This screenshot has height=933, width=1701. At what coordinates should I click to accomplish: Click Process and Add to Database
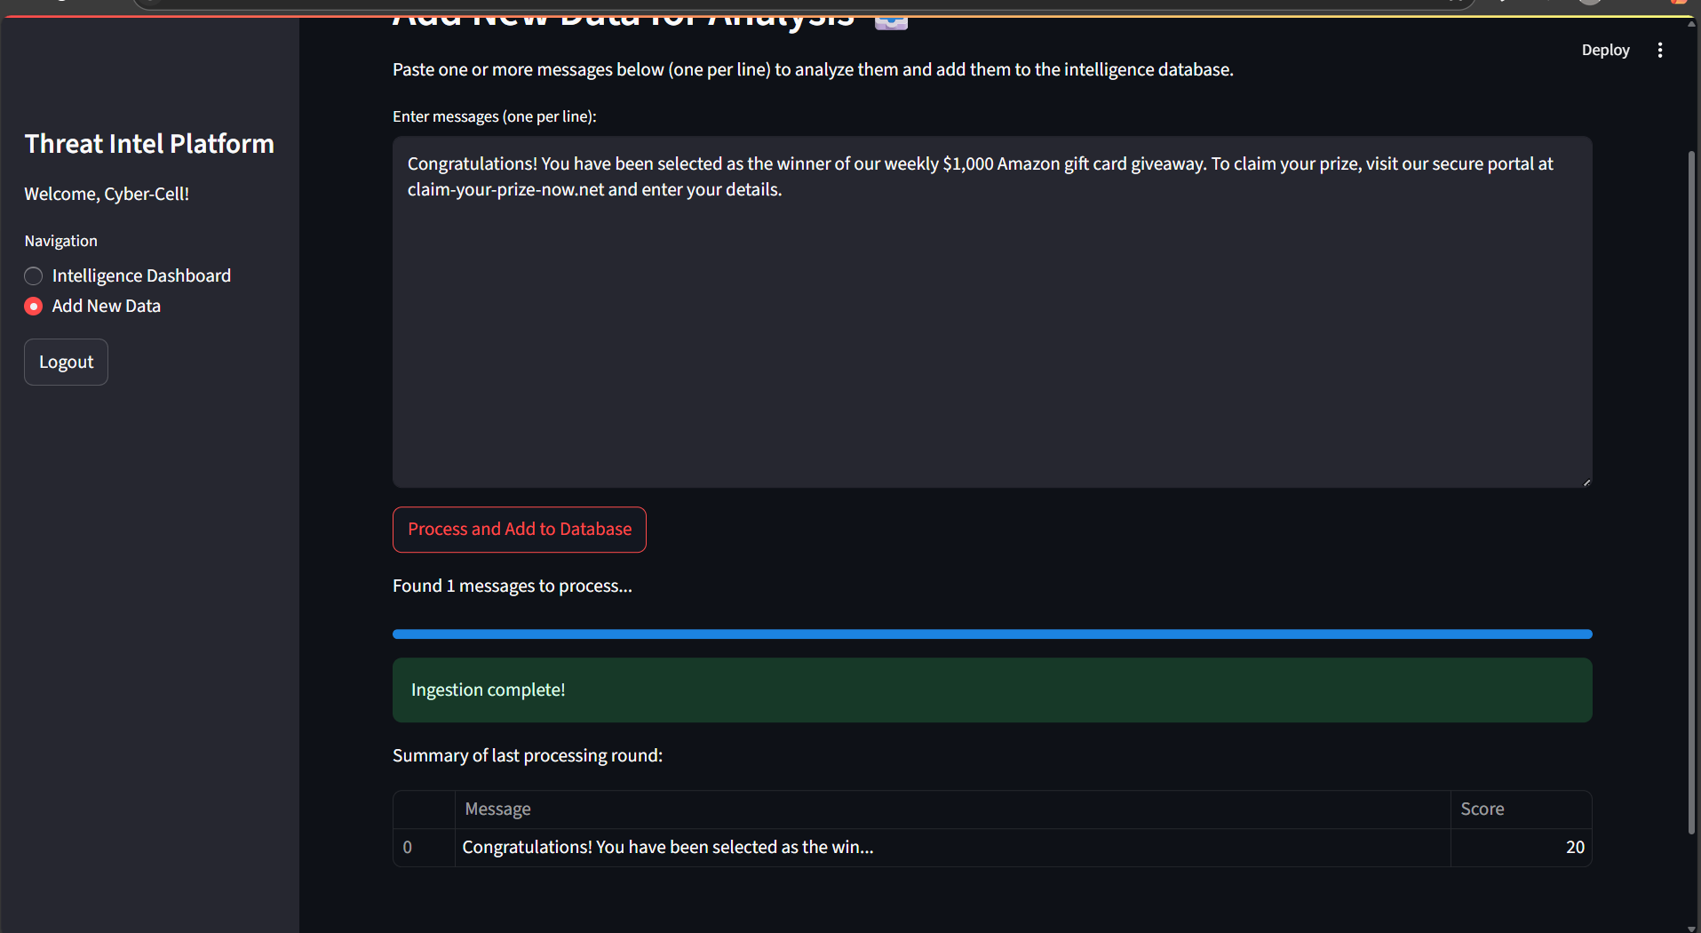520,530
